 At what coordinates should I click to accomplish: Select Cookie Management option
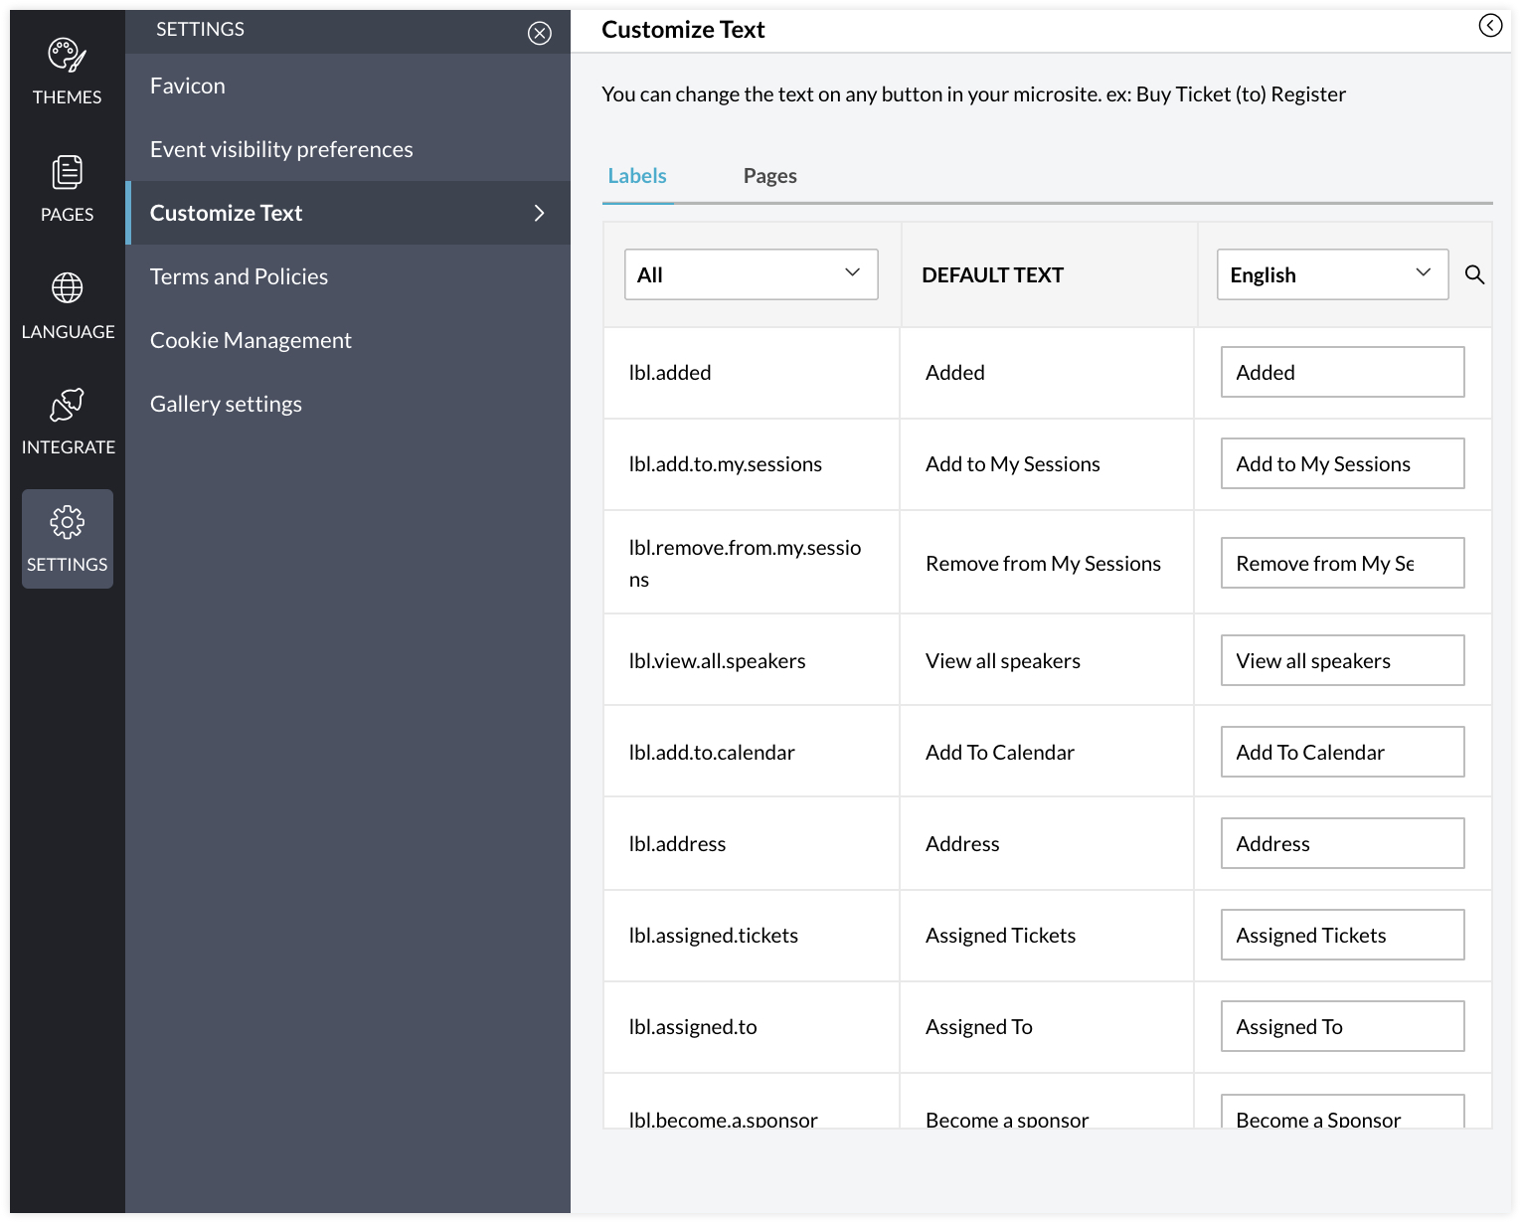[251, 340]
